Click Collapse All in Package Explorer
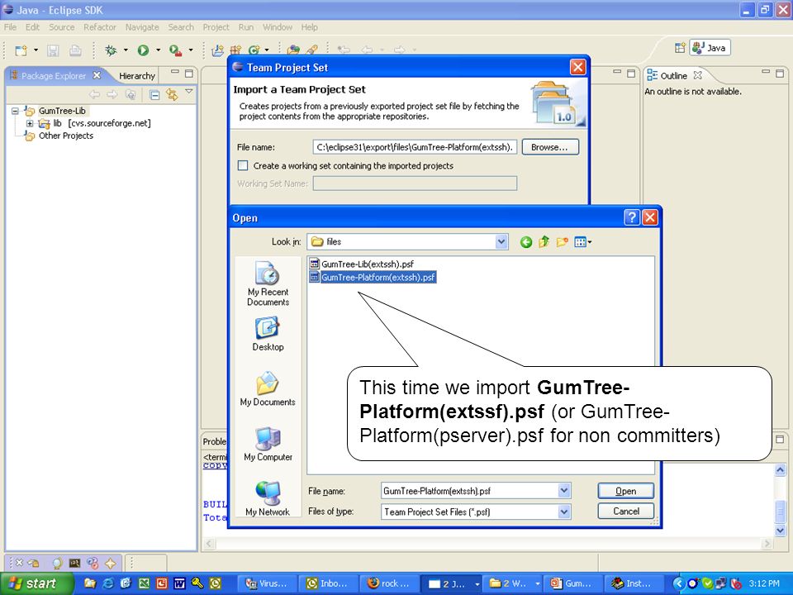This screenshot has height=595, width=793. pos(154,94)
